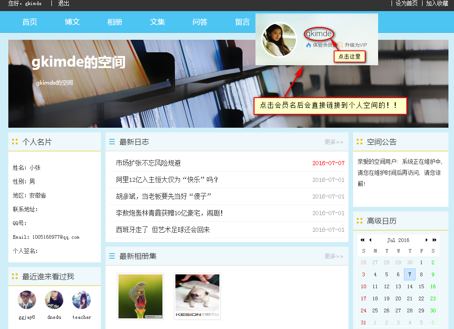The image size is (454, 329).
Task: Advance calendar to next month
Action: pos(426,240)
